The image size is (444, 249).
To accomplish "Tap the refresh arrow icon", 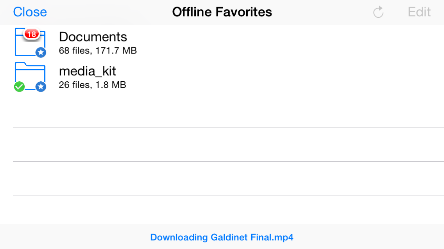I will coord(378,12).
